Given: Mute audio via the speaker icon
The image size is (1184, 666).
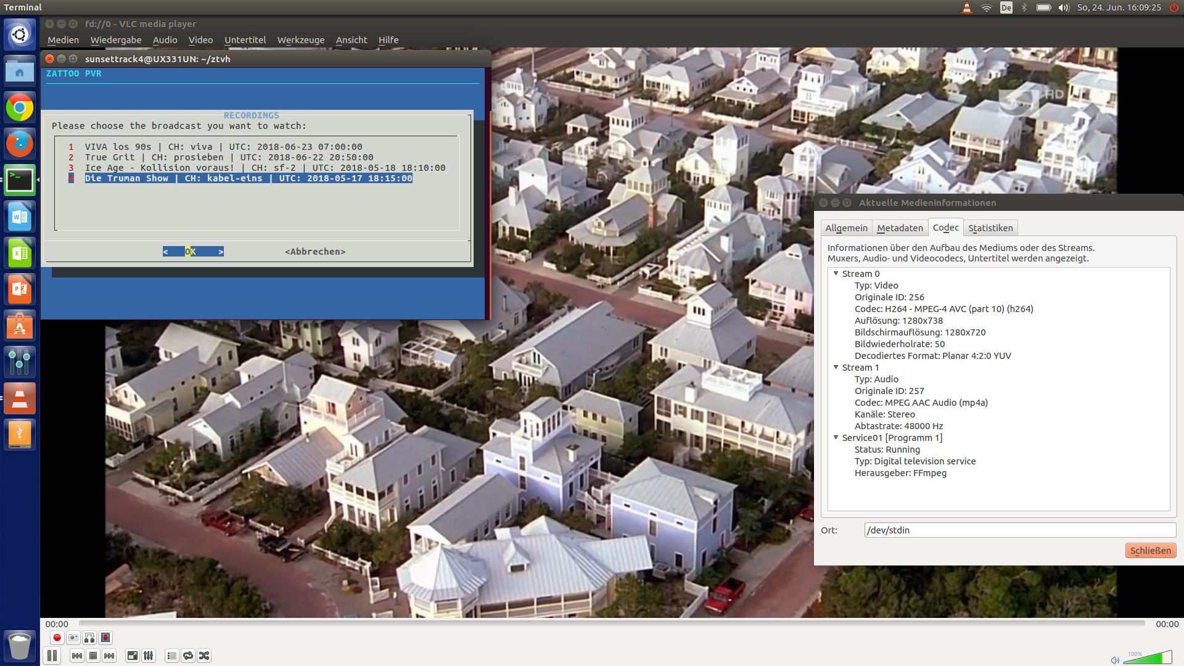Looking at the screenshot, I should 1115,660.
